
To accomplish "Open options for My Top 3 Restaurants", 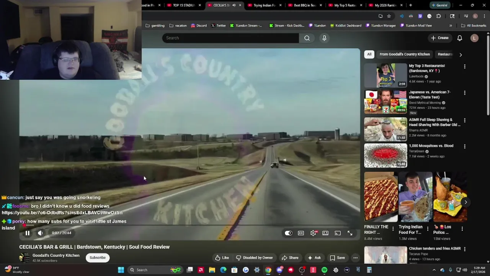I will tap(465, 66).
